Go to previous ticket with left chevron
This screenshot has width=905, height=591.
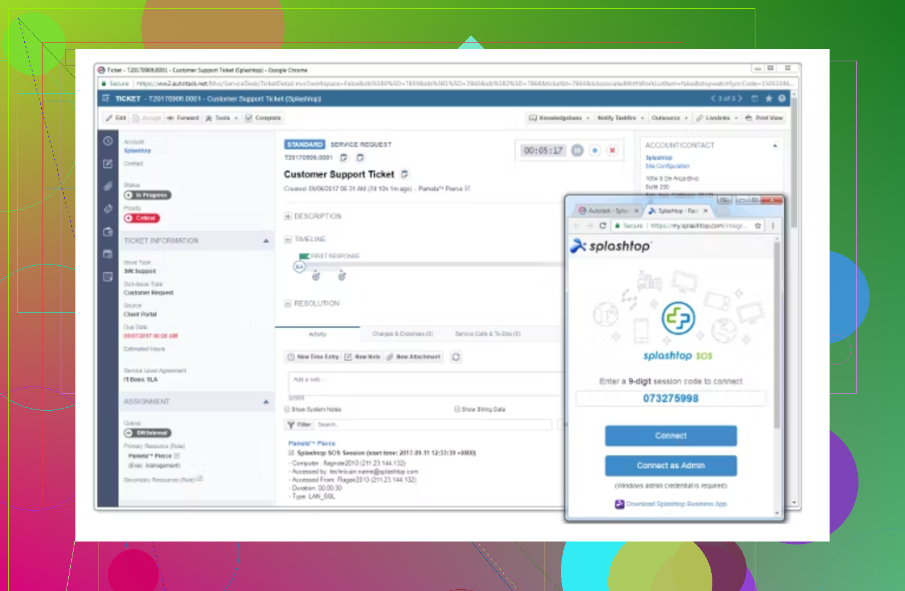713,98
